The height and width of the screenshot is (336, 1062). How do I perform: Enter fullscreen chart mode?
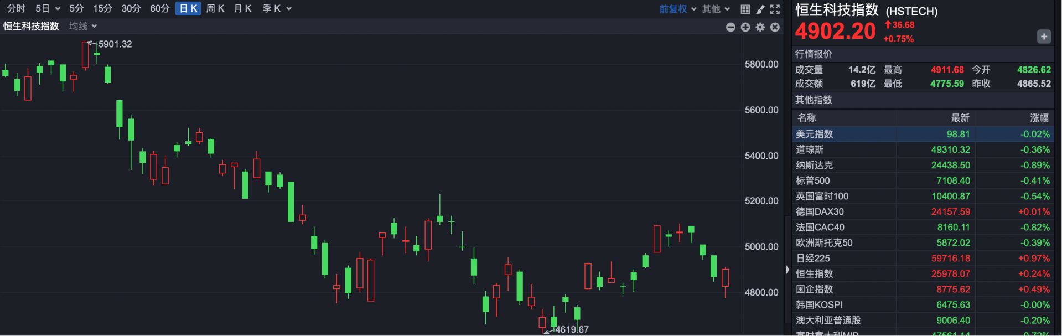[775, 9]
